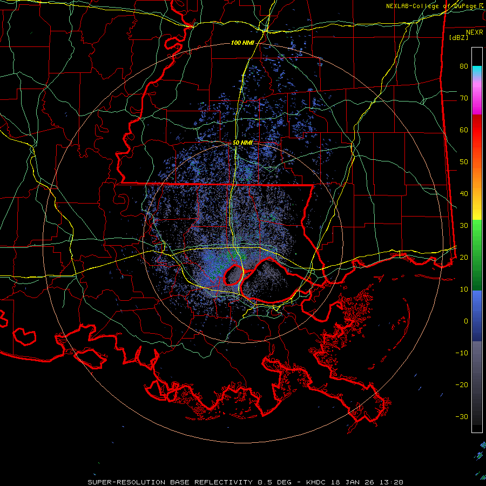The height and width of the screenshot is (486, 486).
Task: Click the 80 value on the dBZ scale
Action: pyautogui.click(x=464, y=66)
